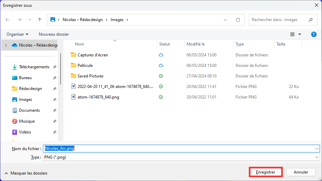Sort by Taille column header
The image size is (322, 181).
281,44
